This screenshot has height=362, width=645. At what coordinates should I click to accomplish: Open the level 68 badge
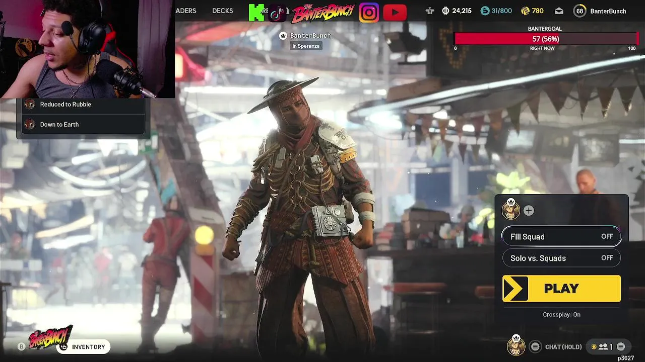579,11
